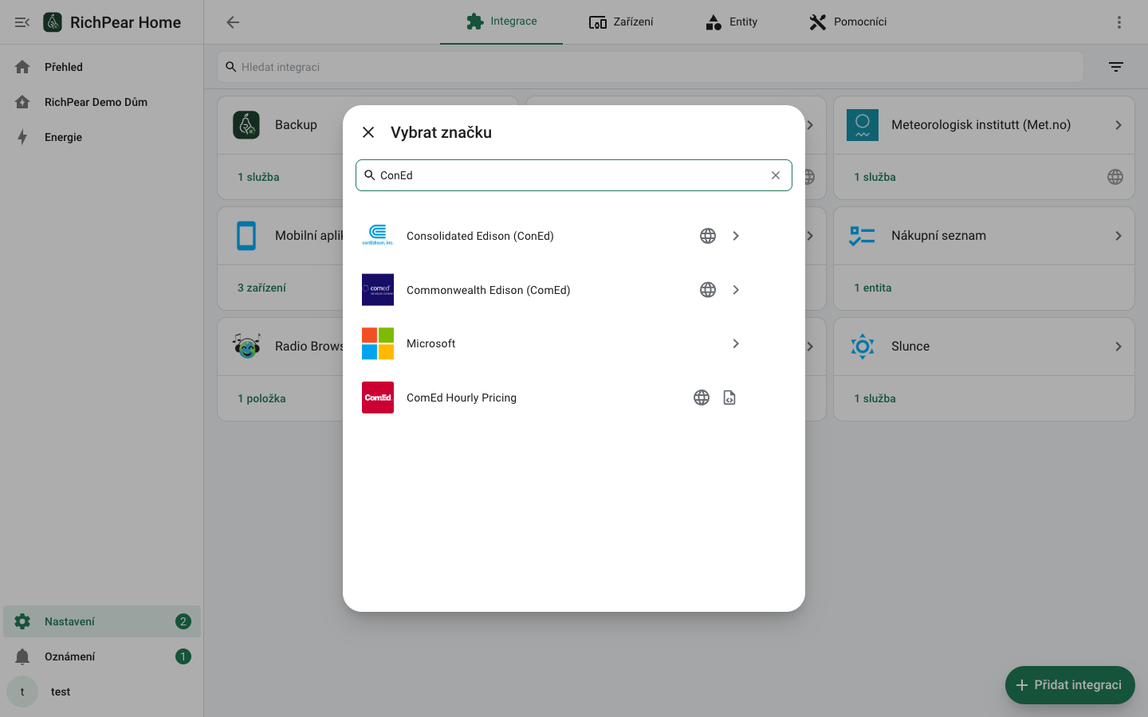Viewport: 1148px width, 717px height.
Task: Click the Slunce sun icon
Action: 863,347
